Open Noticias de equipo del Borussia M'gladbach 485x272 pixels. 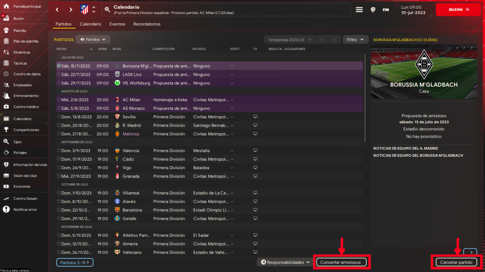418,156
